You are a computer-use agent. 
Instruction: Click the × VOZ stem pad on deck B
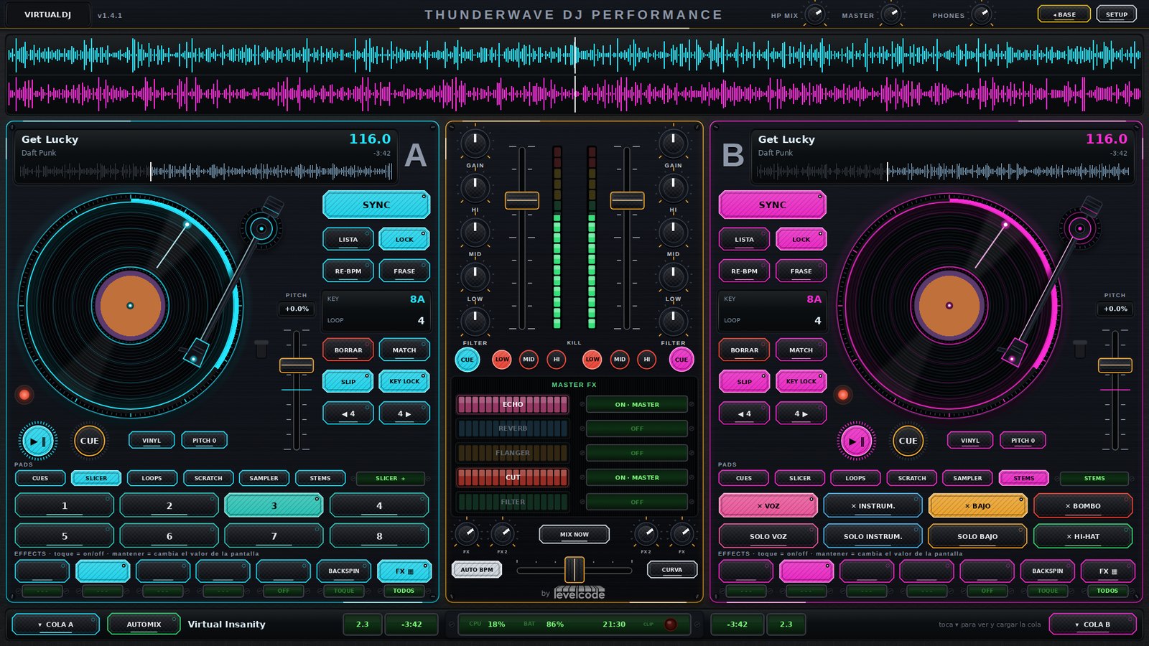[x=768, y=506]
